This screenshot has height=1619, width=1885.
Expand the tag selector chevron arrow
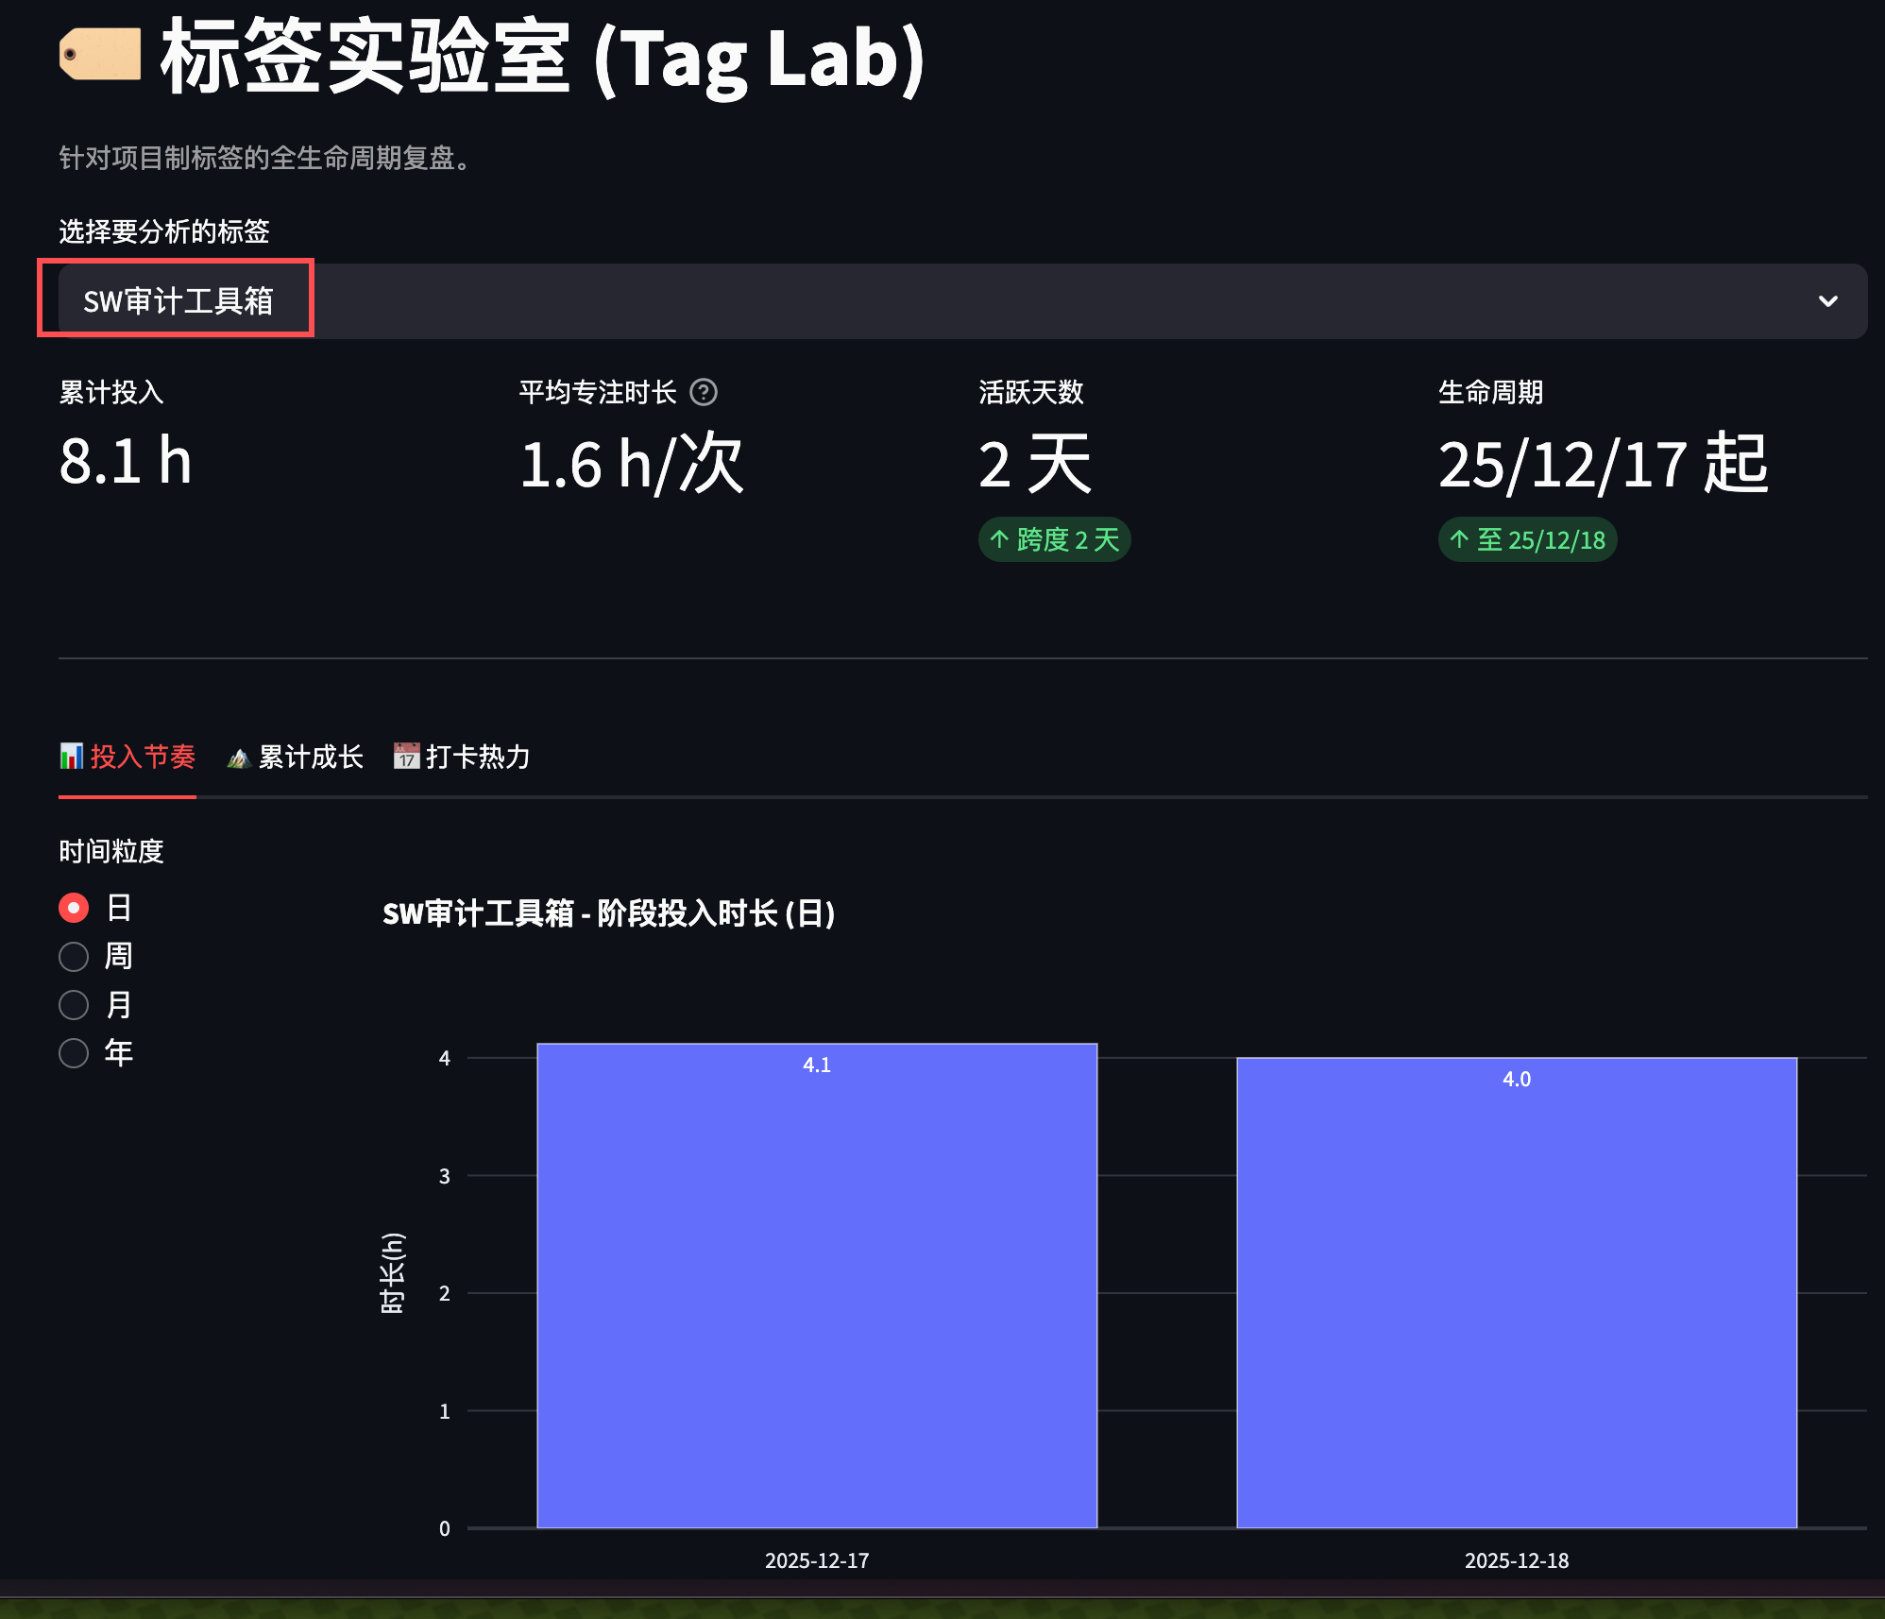[x=1827, y=301]
